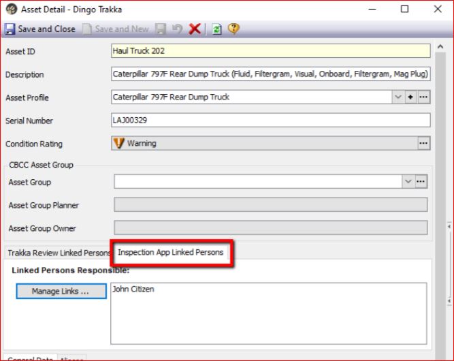Expand the Asset Profile dropdown
This screenshot has width=454, height=361.
pyautogui.click(x=398, y=97)
